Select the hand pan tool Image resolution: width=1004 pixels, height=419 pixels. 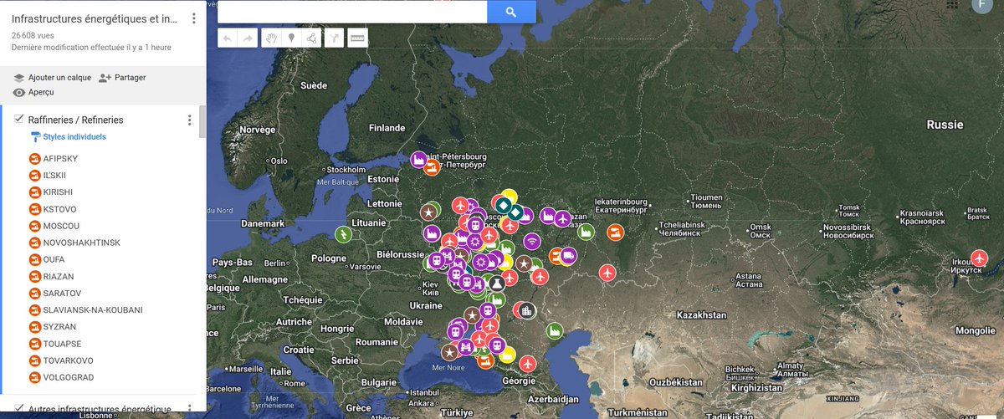[x=271, y=38]
